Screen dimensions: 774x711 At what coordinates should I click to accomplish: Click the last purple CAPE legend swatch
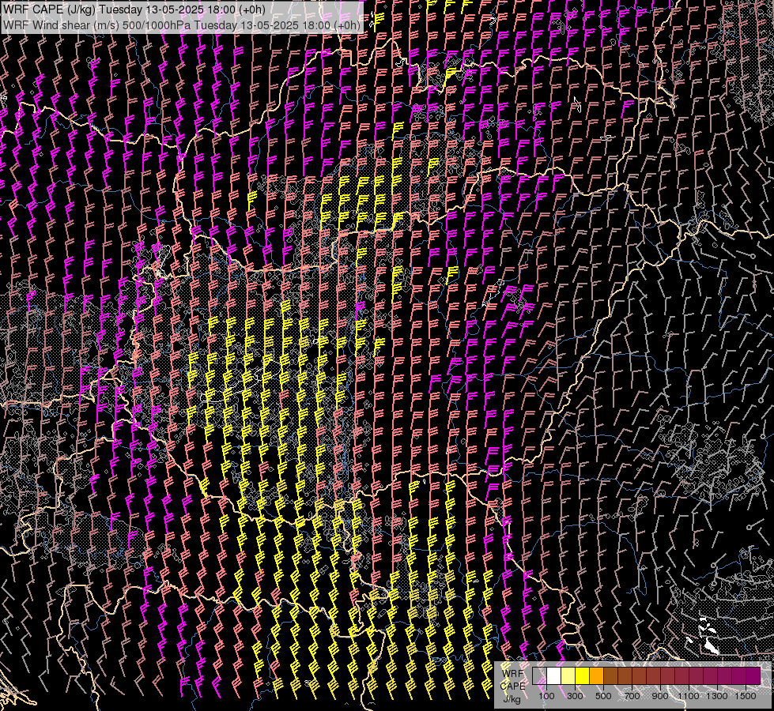(753, 675)
